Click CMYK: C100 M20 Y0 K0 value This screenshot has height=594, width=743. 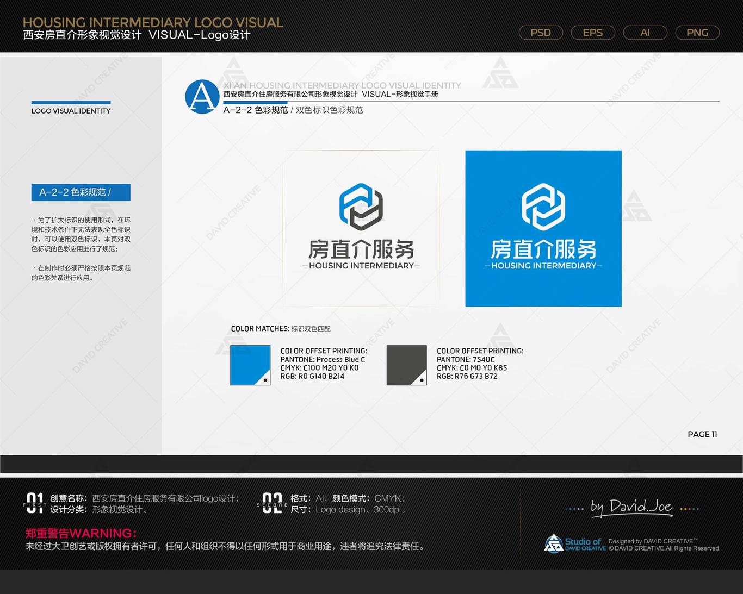point(319,368)
